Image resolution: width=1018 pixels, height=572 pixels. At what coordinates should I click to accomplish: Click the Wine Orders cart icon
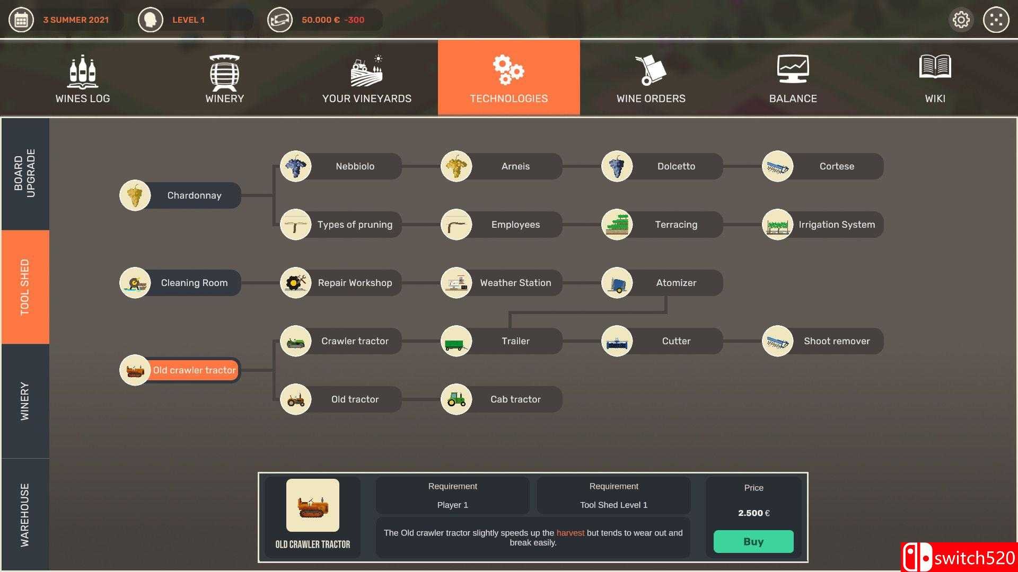(650, 69)
